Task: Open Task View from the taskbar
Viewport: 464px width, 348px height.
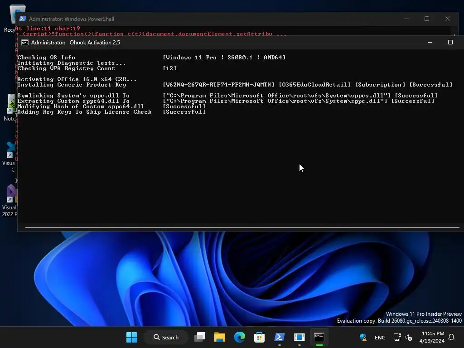Action: tap(200, 337)
